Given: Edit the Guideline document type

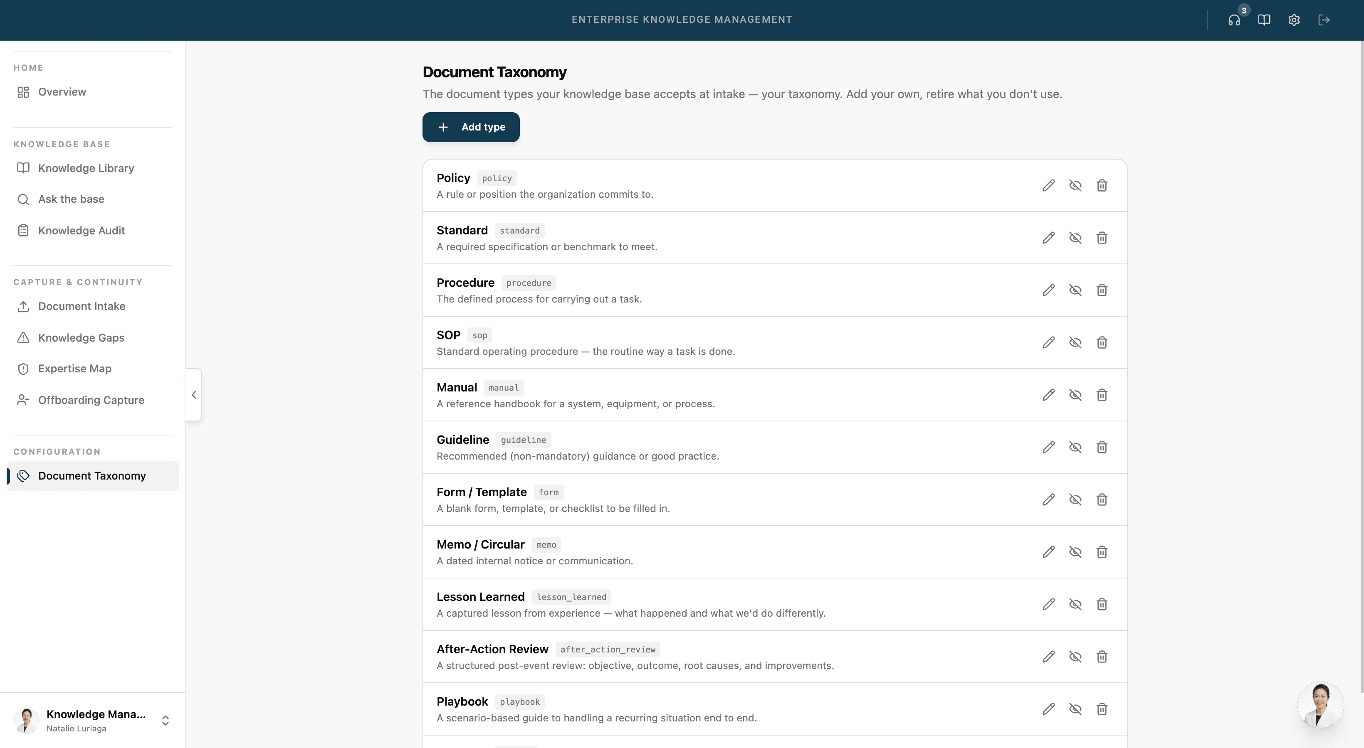Looking at the screenshot, I should pyautogui.click(x=1048, y=447).
